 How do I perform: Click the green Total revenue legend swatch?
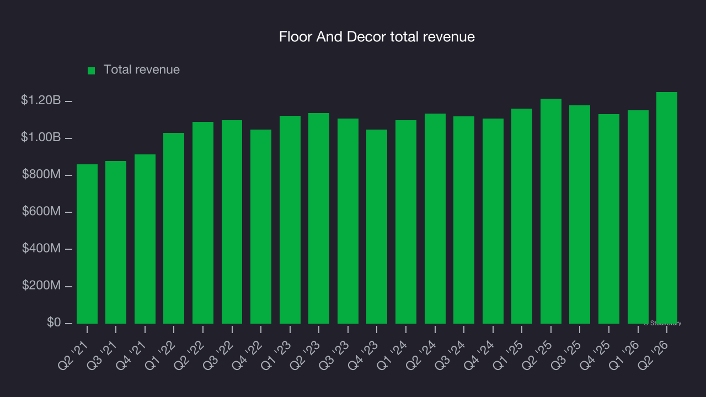pyautogui.click(x=92, y=71)
